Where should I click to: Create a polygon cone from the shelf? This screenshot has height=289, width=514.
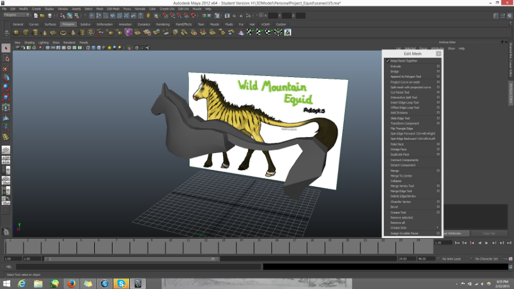point(44,32)
